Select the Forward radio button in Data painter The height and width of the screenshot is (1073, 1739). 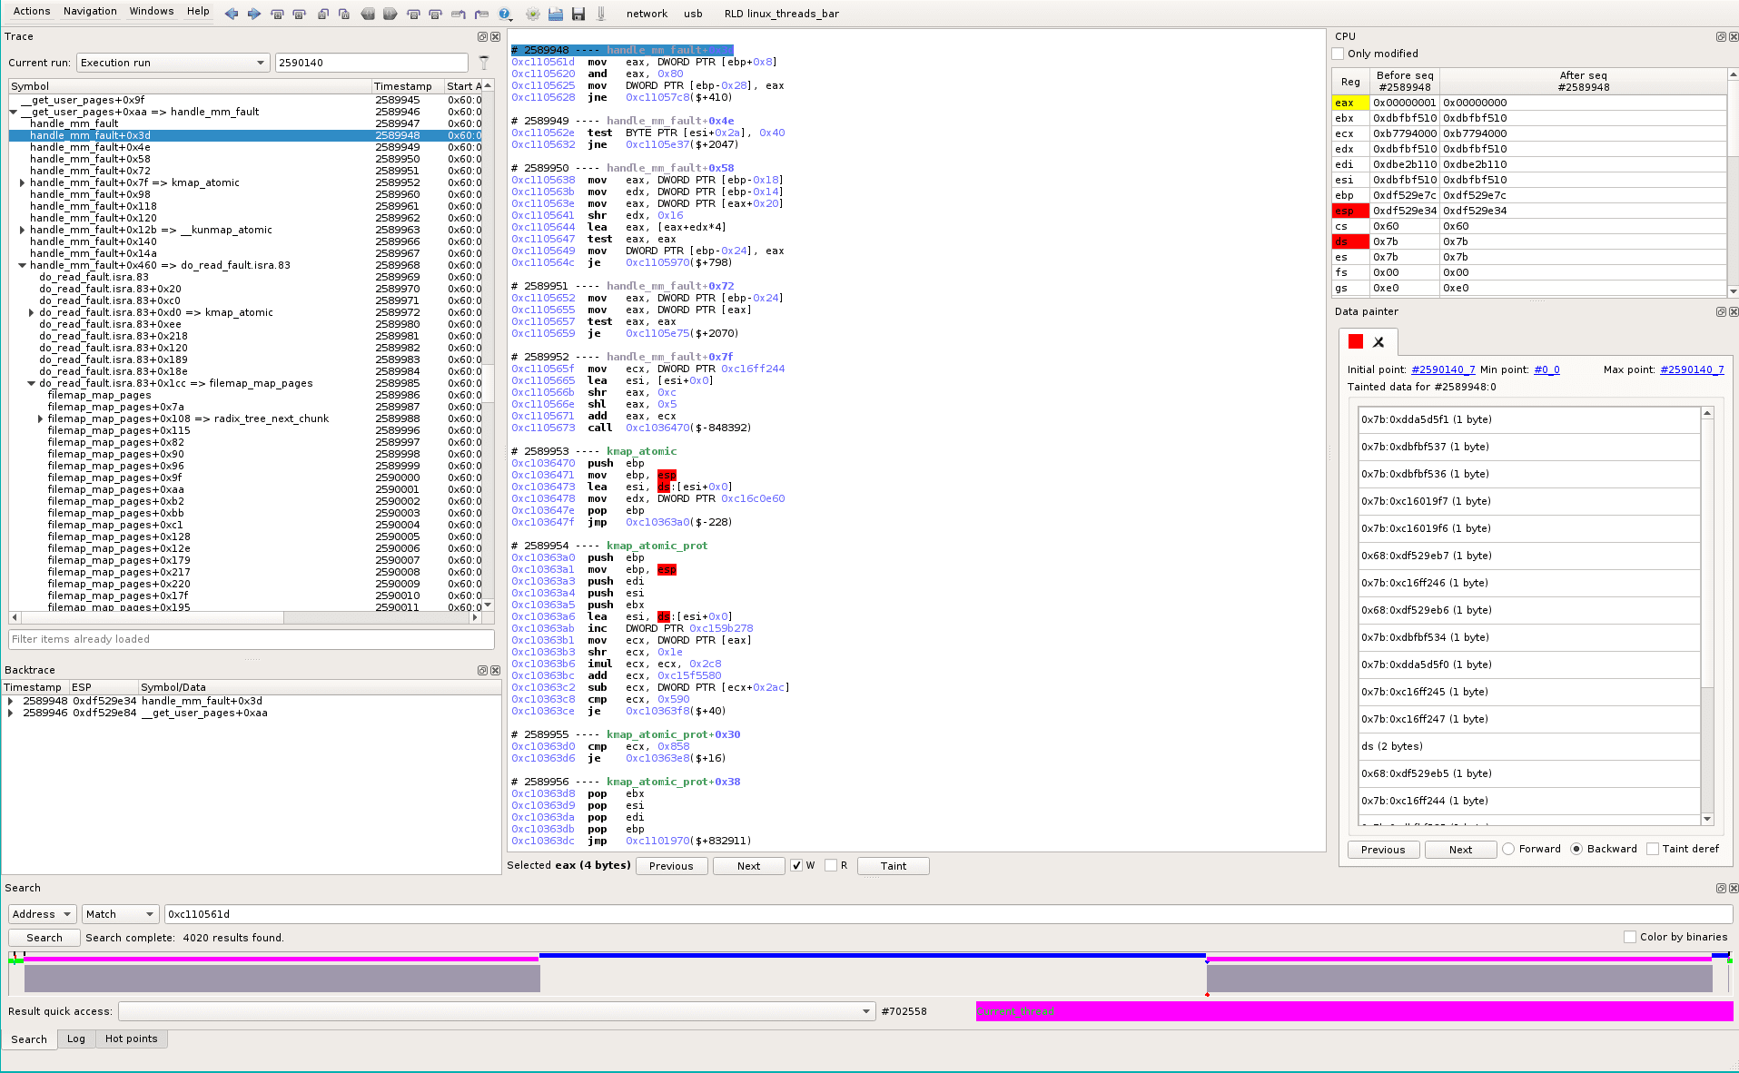1507,849
